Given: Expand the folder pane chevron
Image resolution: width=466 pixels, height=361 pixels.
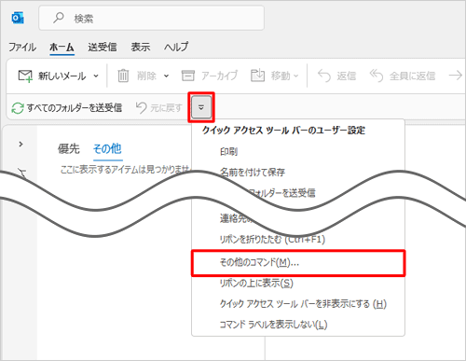Looking at the screenshot, I should pyautogui.click(x=21, y=144).
